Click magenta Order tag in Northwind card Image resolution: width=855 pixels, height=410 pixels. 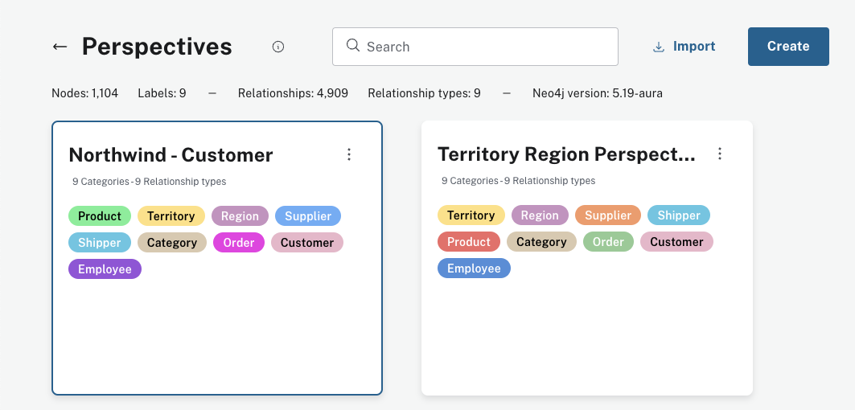pyautogui.click(x=239, y=243)
